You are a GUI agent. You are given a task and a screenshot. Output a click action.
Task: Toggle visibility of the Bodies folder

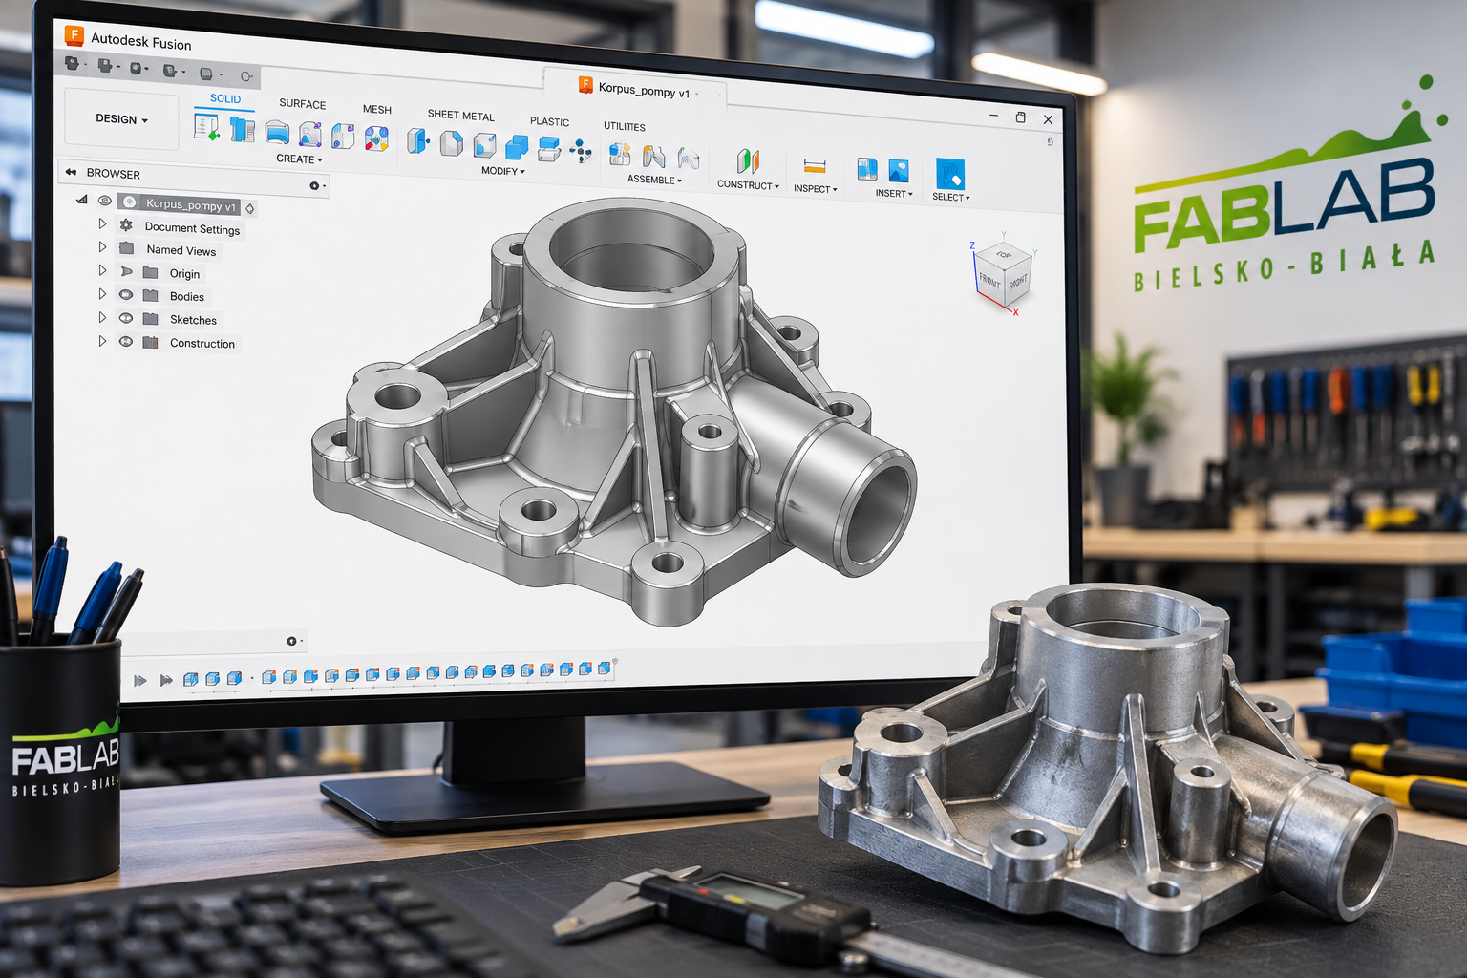pyautogui.click(x=125, y=295)
